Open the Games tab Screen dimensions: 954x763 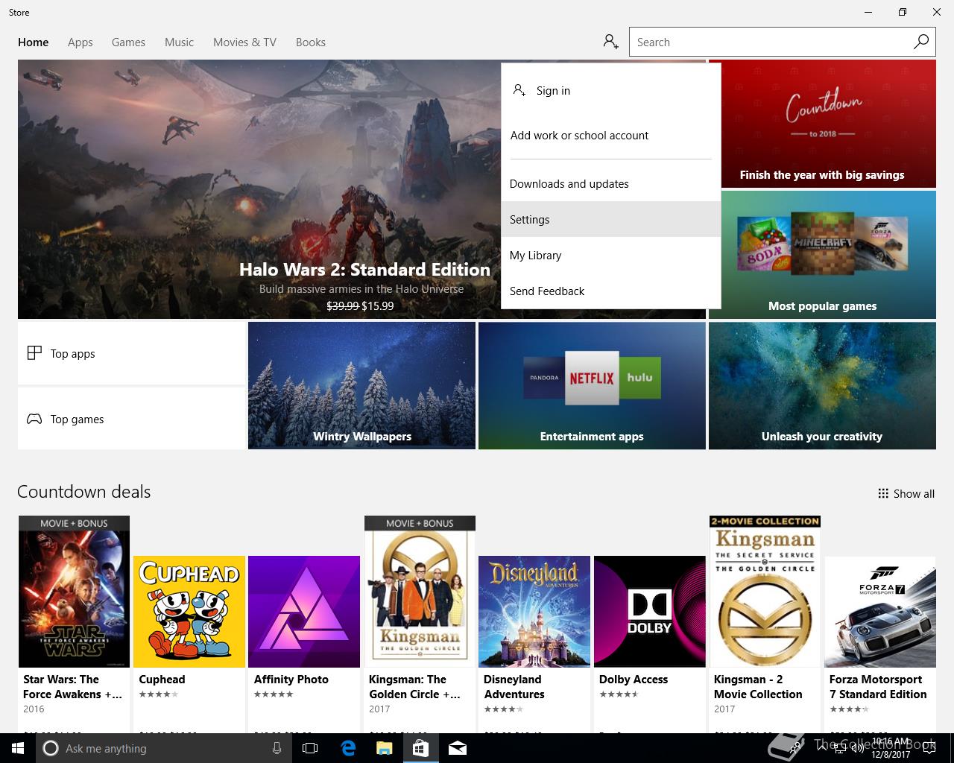click(x=128, y=42)
